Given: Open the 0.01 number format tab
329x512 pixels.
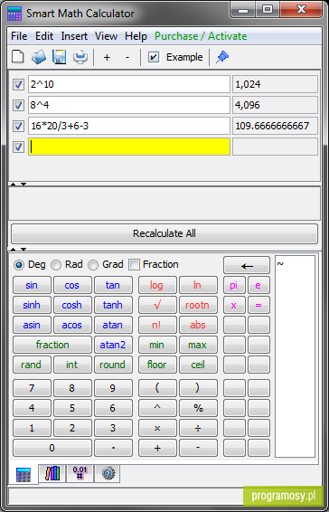Looking at the screenshot, I should (80, 473).
